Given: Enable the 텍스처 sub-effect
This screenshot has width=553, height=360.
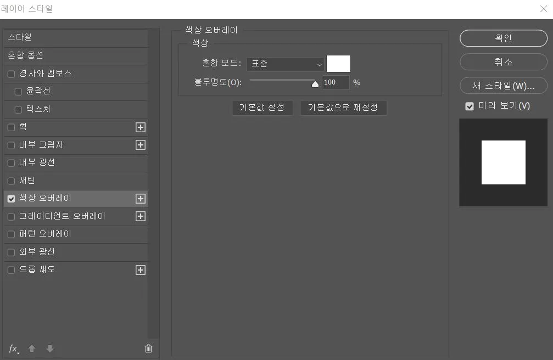Looking at the screenshot, I should (x=18, y=109).
